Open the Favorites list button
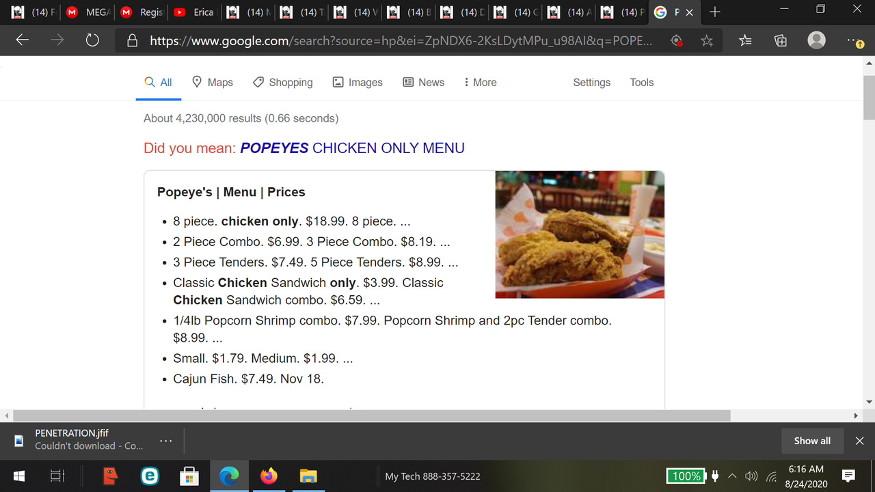 [x=745, y=41]
